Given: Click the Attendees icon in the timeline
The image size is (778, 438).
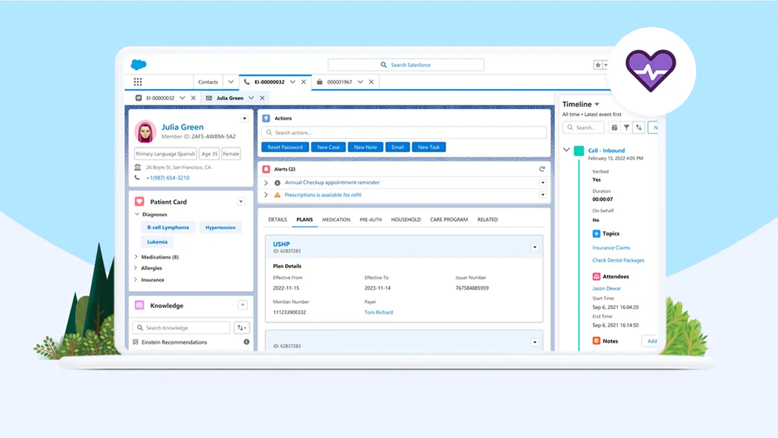Looking at the screenshot, I should coord(596,276).
